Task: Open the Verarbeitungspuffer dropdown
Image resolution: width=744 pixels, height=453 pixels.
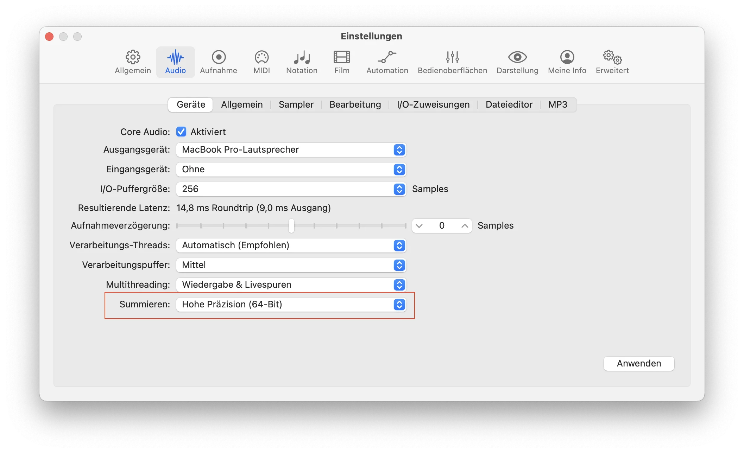Action: coord(291,265)
